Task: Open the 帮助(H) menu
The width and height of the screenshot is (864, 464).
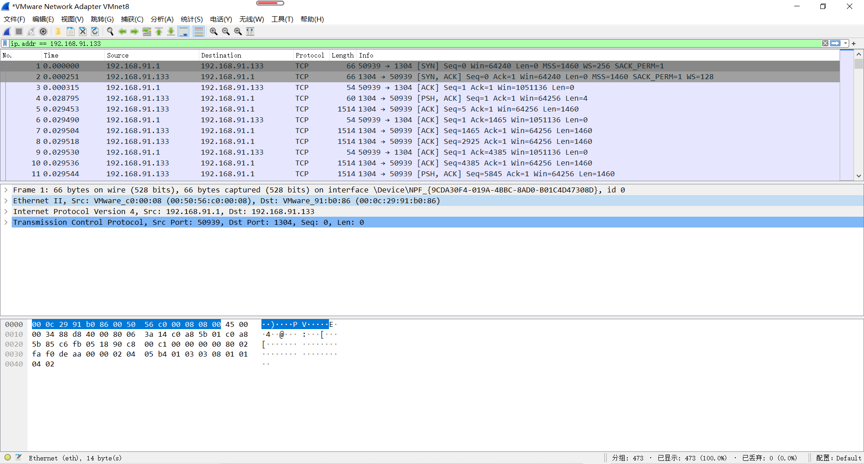Action: point(312,19)
